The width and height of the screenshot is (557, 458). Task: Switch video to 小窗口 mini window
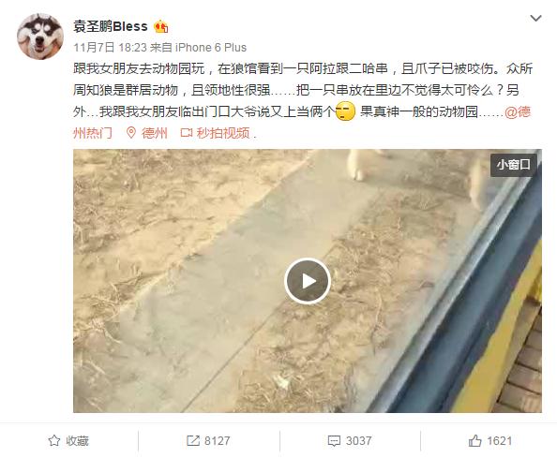(x=514, y=165)
